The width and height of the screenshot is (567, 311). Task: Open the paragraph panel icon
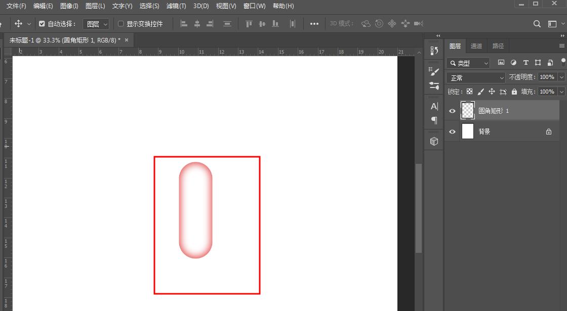tap(433, 120)
